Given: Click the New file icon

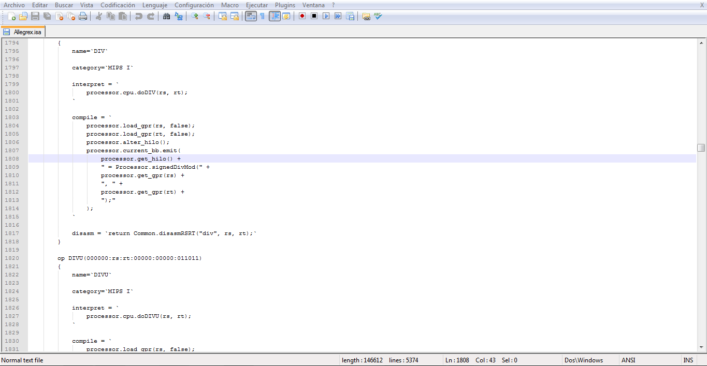Looking at the screenshot, I should pyautogui.click(x=11, y=16).
